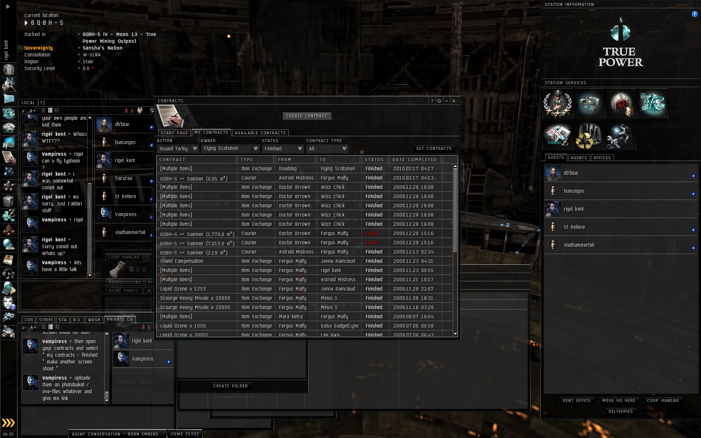Click the plus icon beside db'blue in Guests

point(693,176)
